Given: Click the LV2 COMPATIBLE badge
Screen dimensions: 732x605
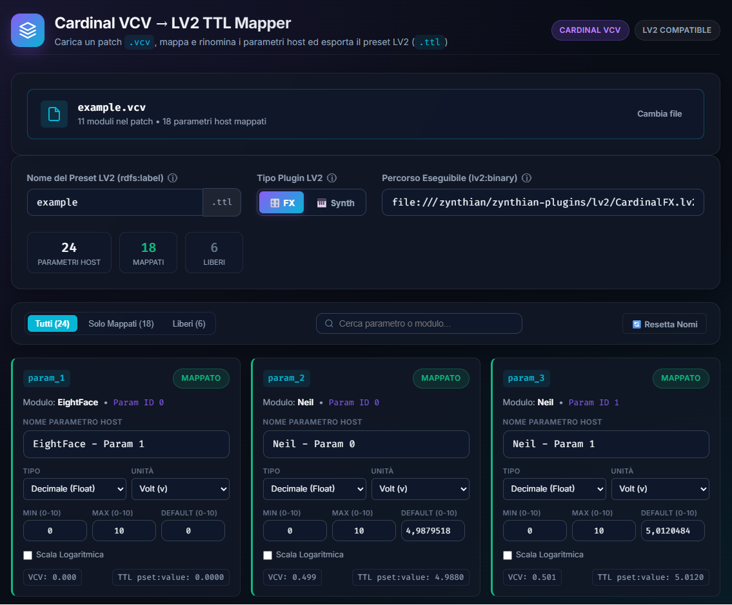Looking at the screenshot, I should [x=677, y=30].
